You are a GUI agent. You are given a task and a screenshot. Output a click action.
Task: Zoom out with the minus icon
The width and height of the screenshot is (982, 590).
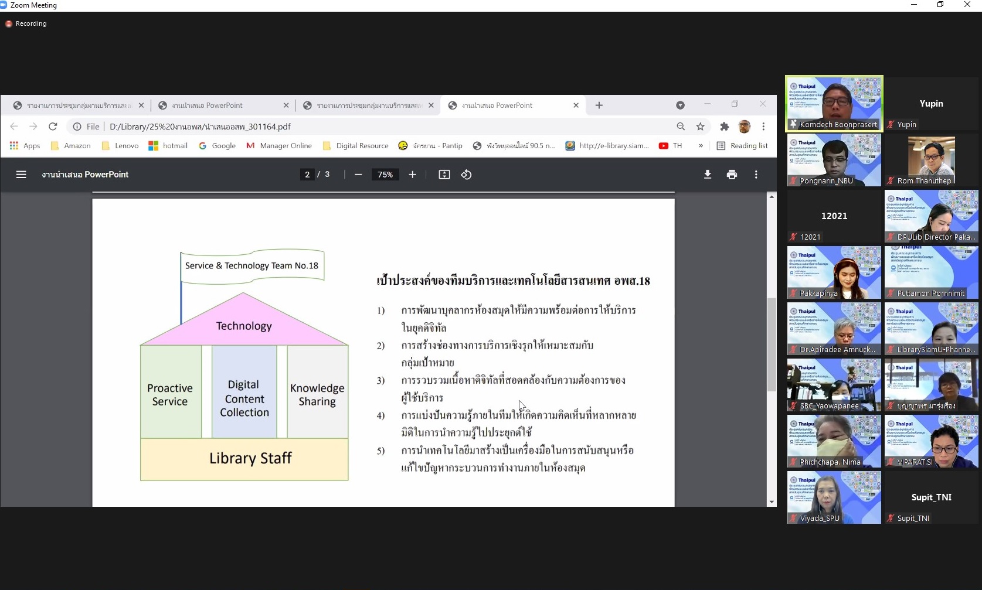(x=358, y=175)
